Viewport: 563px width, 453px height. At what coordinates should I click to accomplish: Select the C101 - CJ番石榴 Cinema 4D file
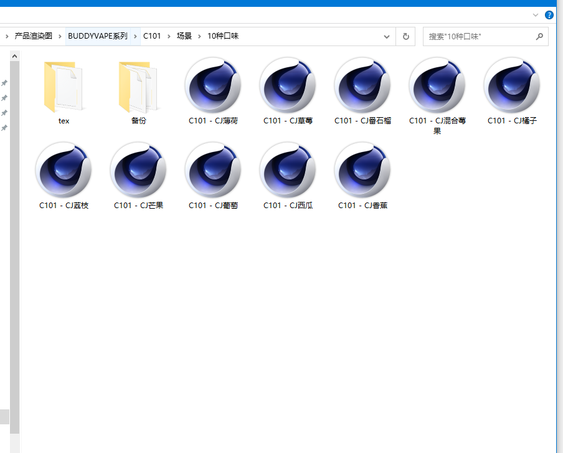pos(362,85)
